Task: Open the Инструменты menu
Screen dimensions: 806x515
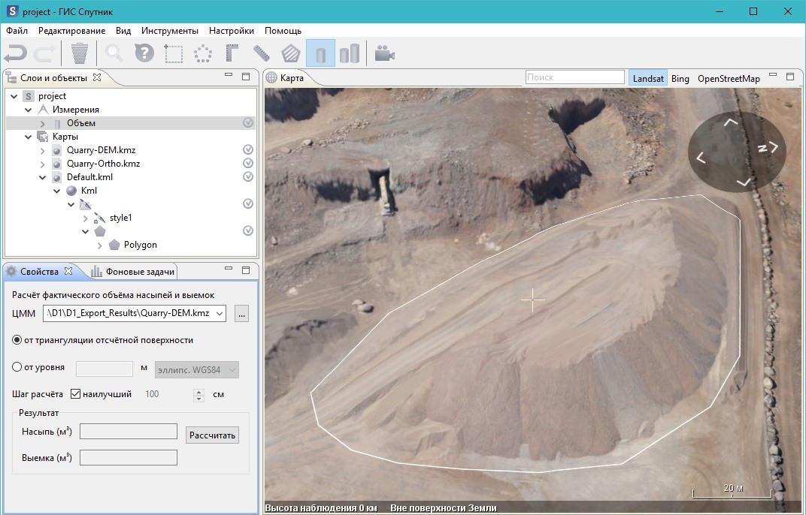Action: 170,31
